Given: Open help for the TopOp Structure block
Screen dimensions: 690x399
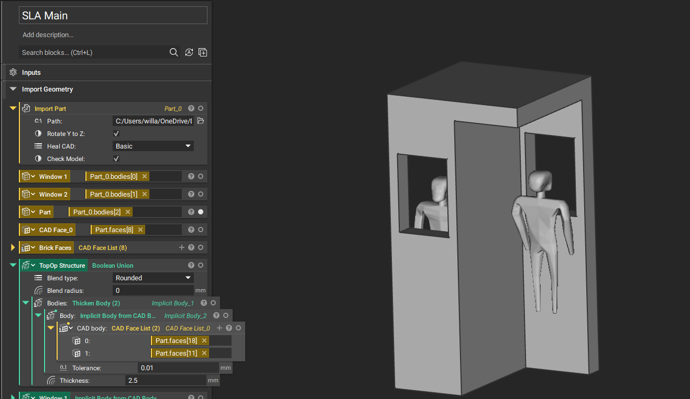Looking at the screenshot, I should point(191,265).
